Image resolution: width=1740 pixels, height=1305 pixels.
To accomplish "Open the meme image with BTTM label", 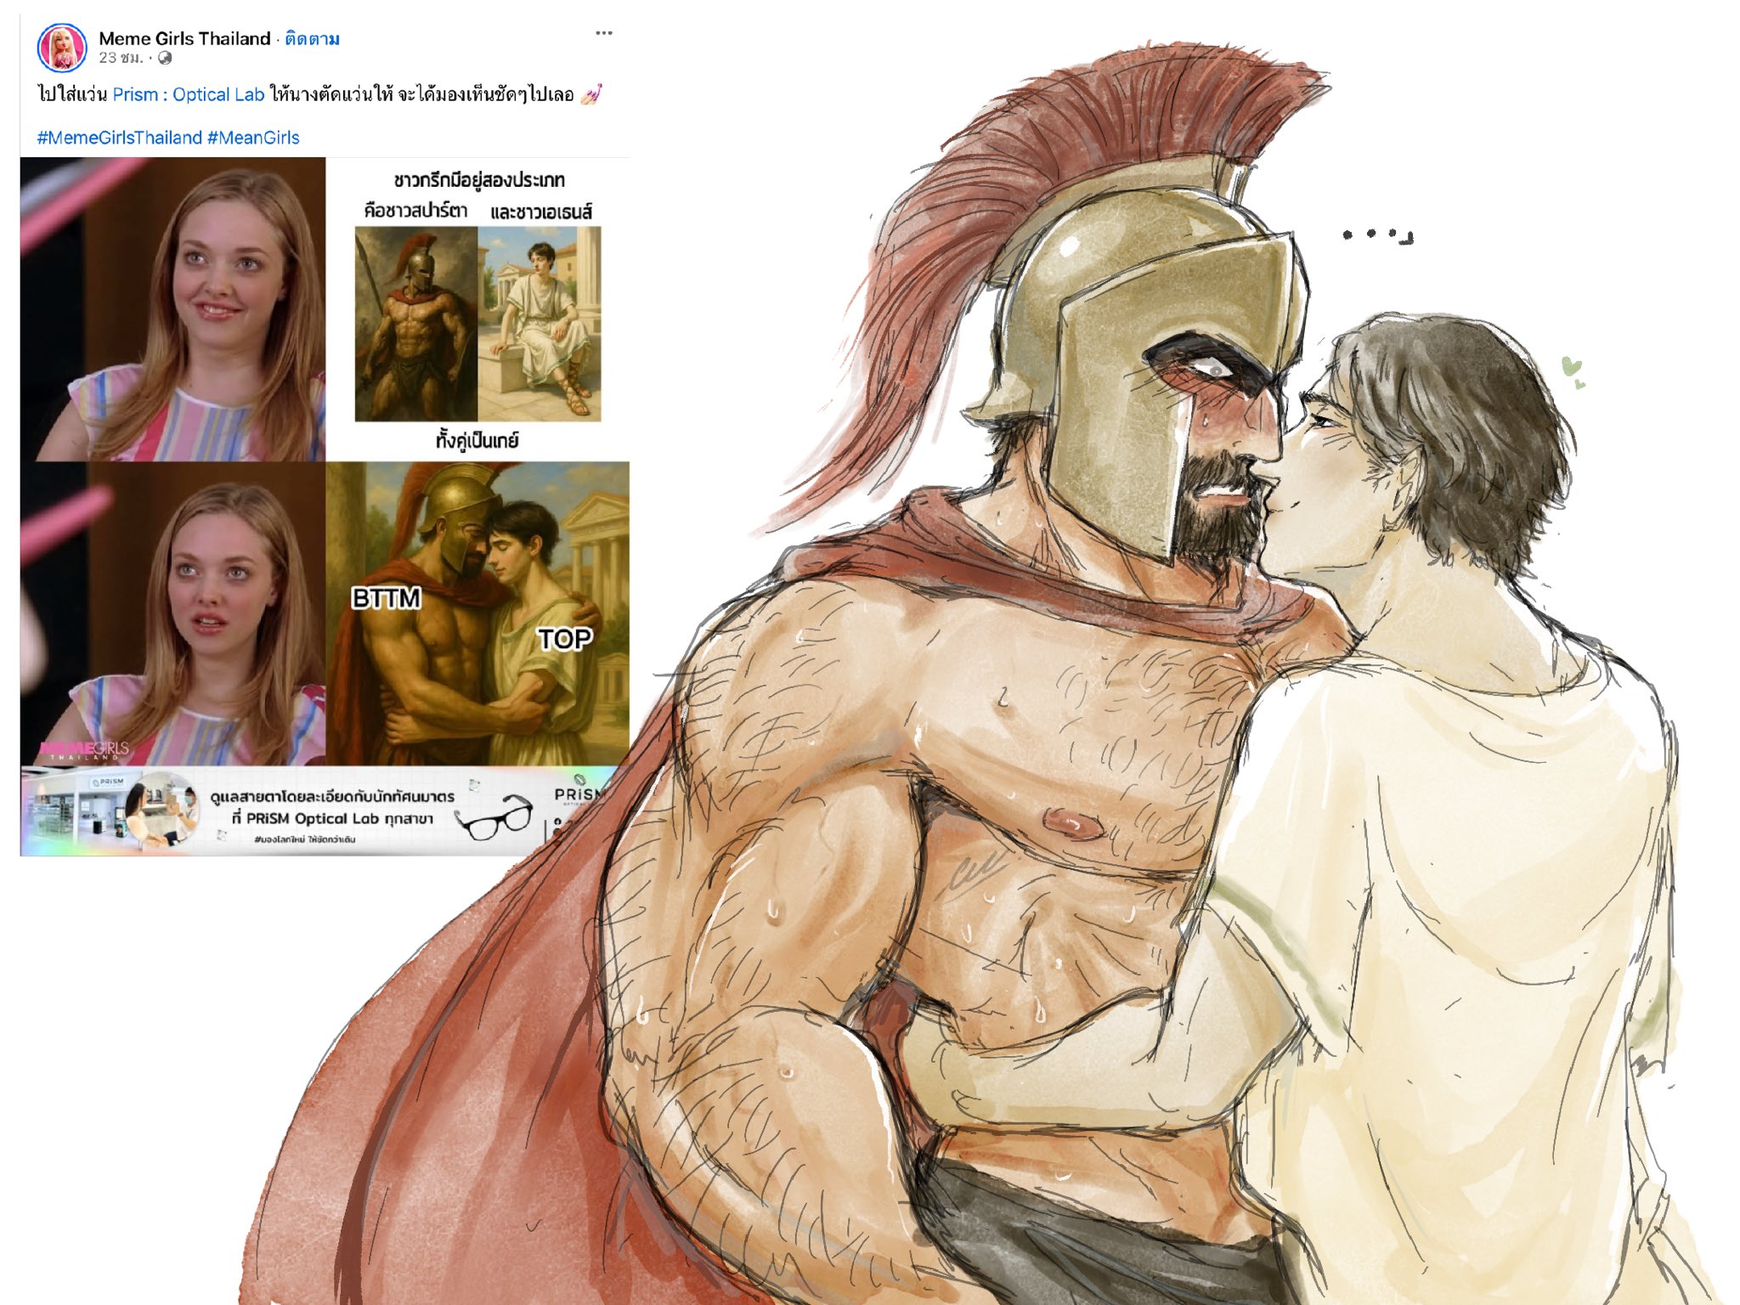I will click(x=477, y=613).
